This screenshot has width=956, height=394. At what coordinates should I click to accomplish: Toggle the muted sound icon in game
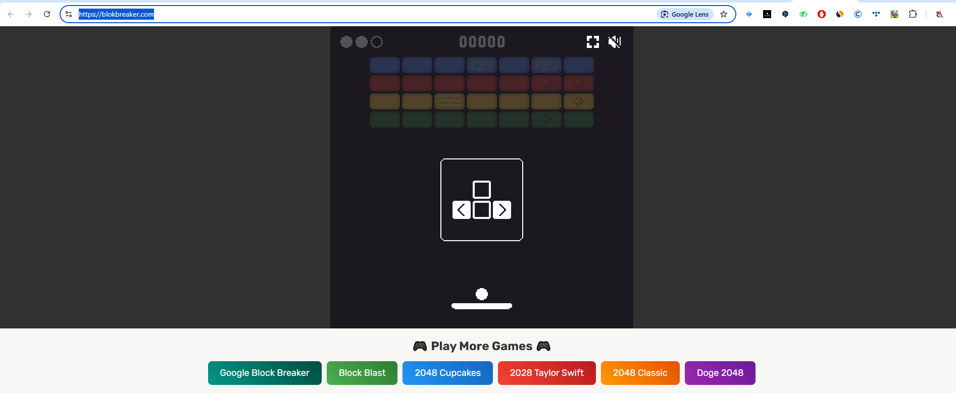coord(614,42)
